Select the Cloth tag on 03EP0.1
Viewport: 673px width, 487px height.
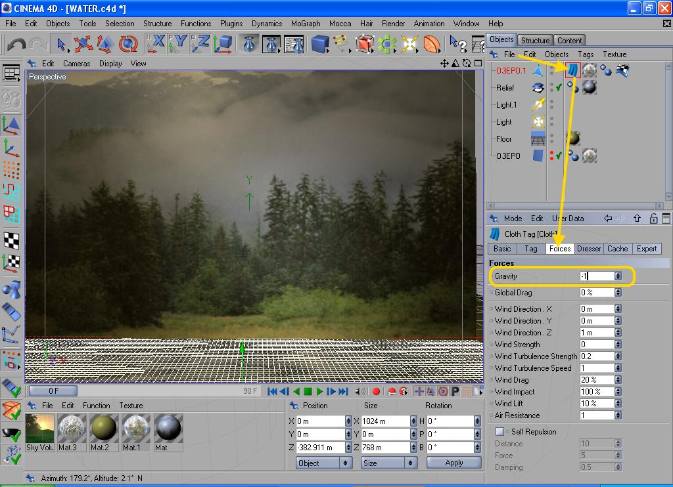572,70
